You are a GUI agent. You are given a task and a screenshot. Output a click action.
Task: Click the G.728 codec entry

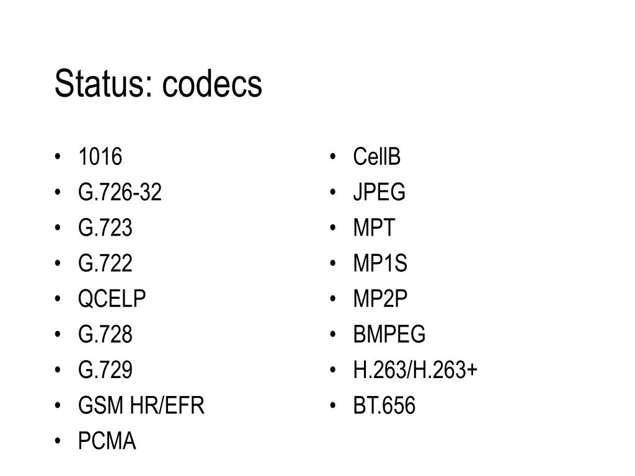click(x=105, y=334)
